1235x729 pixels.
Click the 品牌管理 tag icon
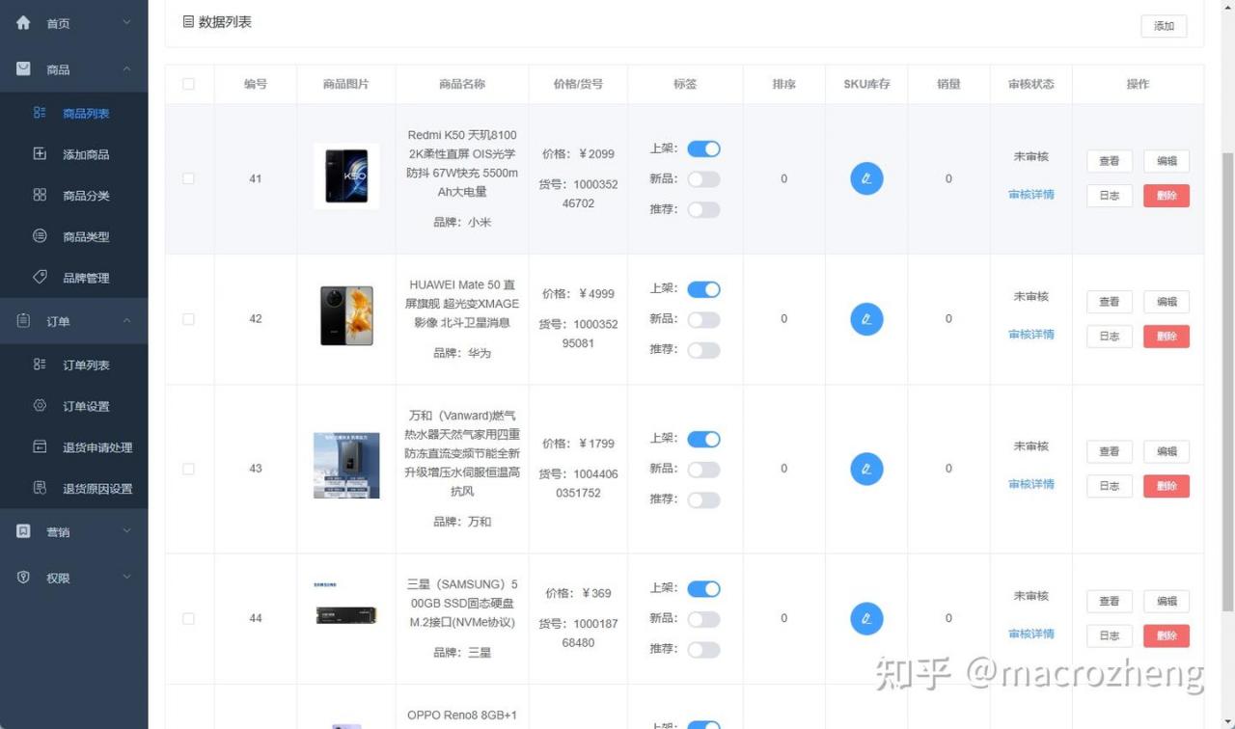click(x=40, y=277)
